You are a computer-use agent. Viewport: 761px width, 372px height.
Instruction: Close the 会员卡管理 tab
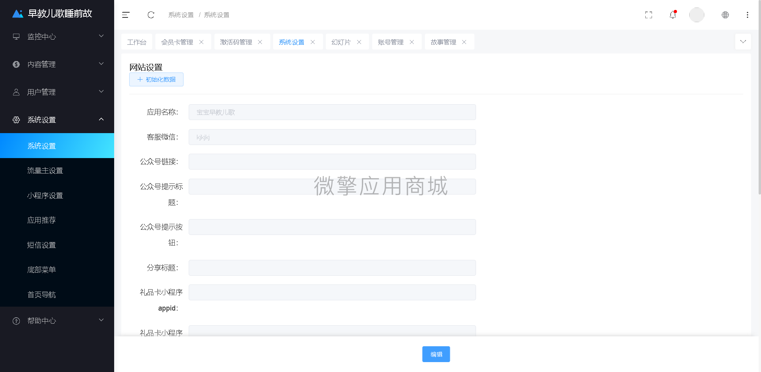click(201, 42)
